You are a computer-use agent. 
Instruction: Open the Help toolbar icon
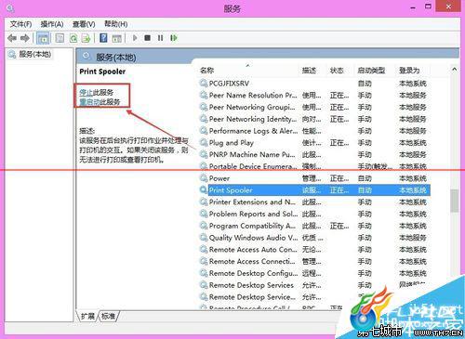(x=103, y=38)
